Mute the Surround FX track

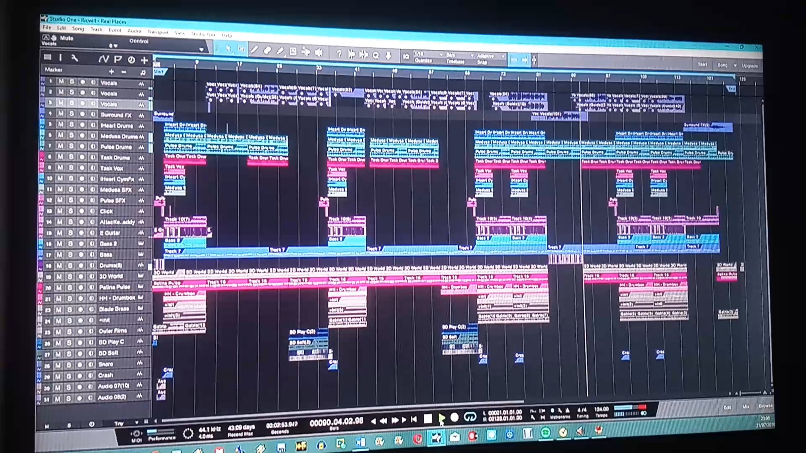61,114
